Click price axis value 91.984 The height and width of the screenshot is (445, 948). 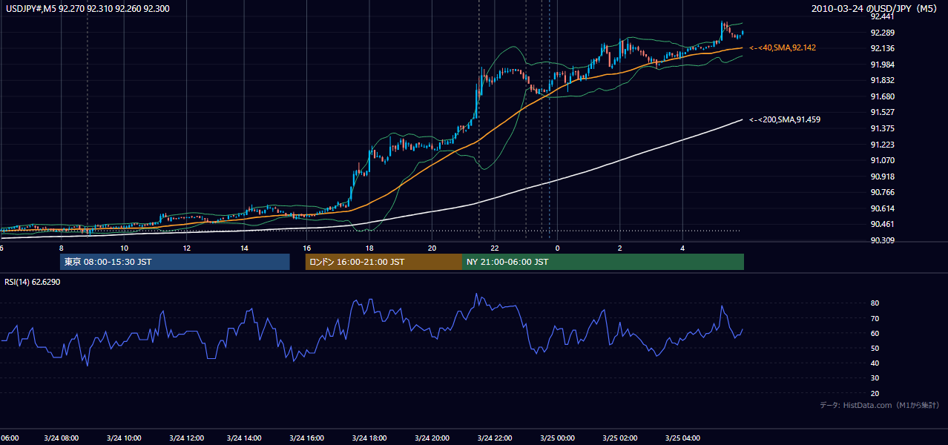click(883, 65)
